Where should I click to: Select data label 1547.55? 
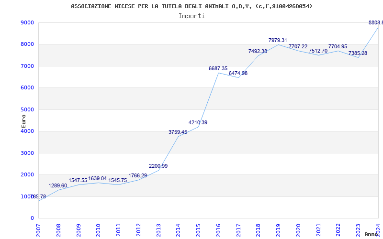pyautogui.click(x=78, y=181)
